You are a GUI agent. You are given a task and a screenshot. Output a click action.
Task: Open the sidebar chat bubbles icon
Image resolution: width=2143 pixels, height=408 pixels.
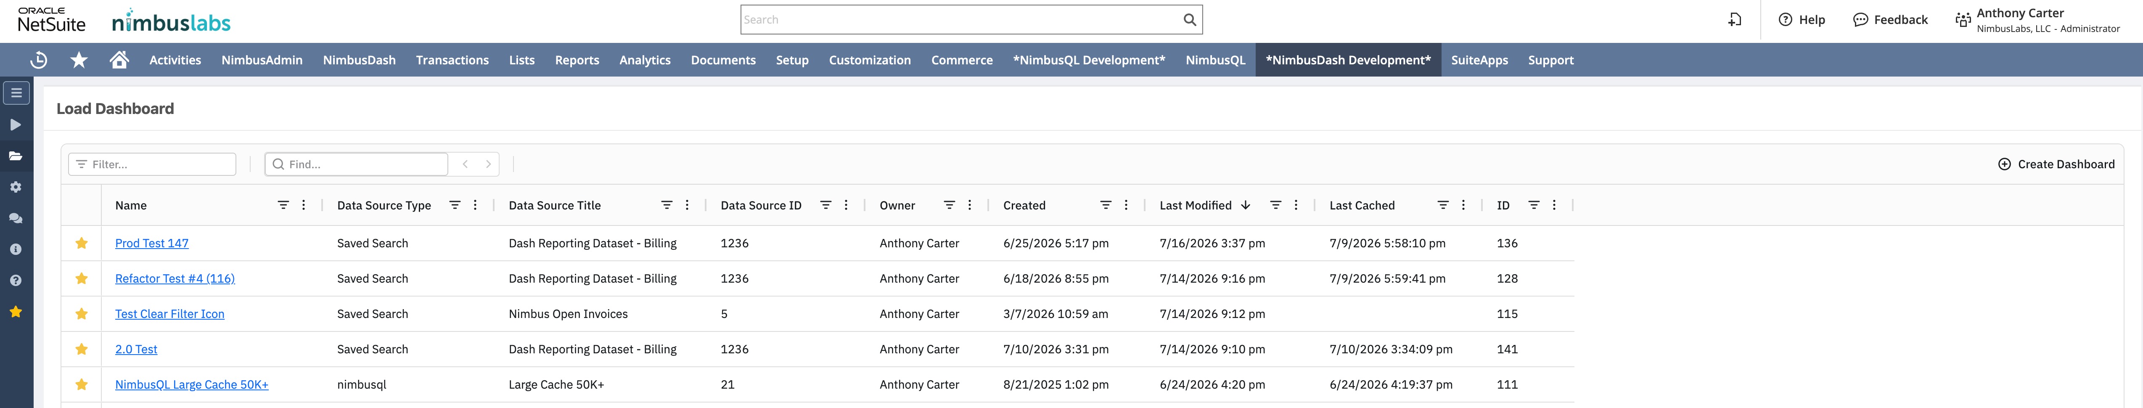pos(16,218)
